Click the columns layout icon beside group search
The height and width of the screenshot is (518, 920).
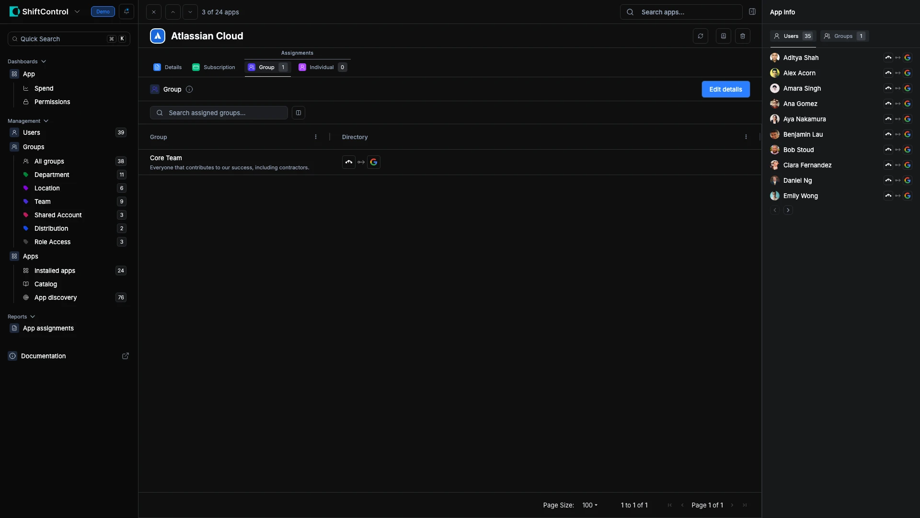pos(298,113)
